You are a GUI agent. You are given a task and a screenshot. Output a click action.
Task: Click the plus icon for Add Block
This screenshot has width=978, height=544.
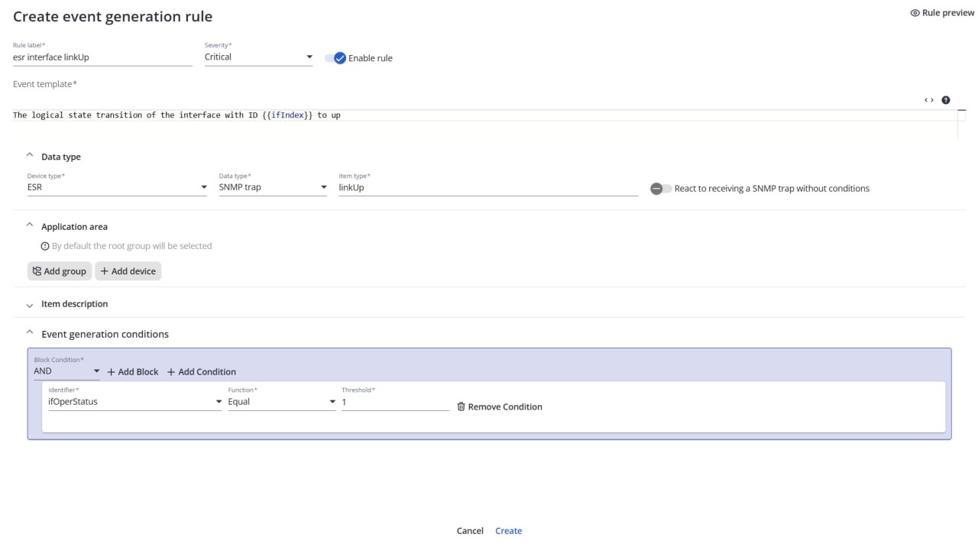coord(111,372)
